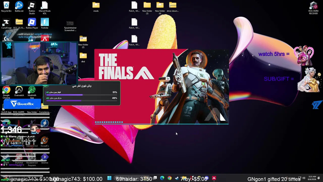Screen dimensions: 323x182
Task: Select the GCC_25.10 archive on the desktop
Action: pyautogui.click(x=19, y=24)
